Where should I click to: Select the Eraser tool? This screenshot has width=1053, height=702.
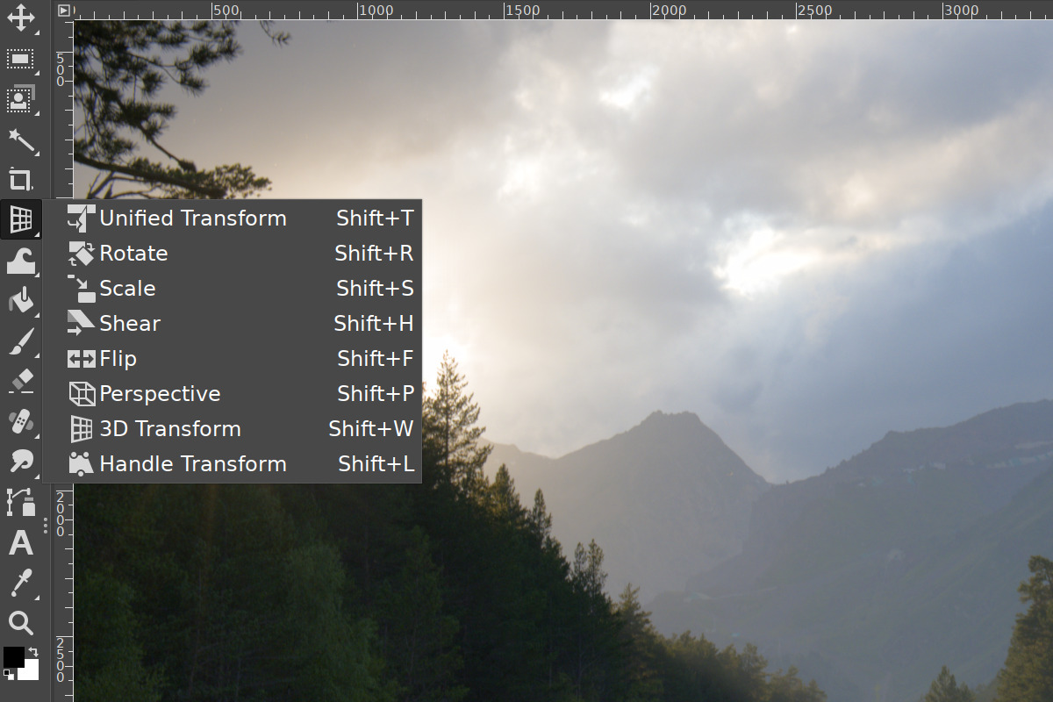(22, 380)
